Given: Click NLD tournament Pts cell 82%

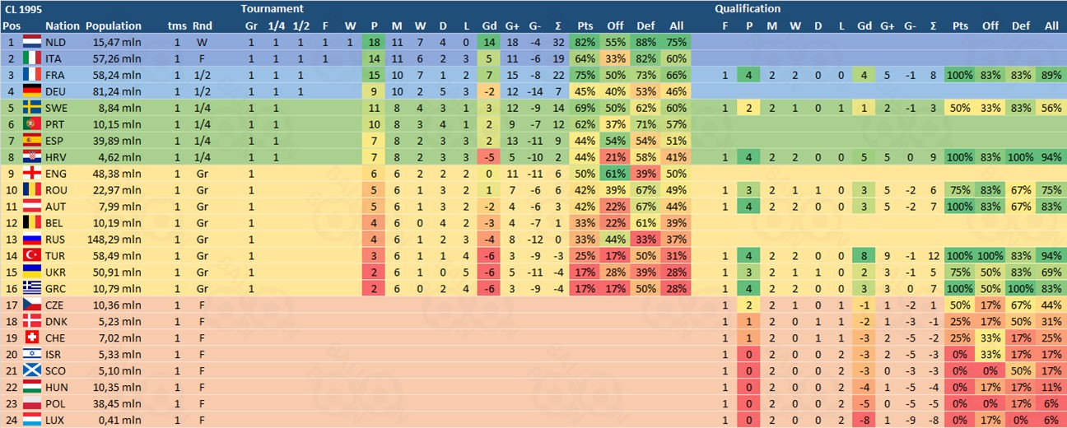Looking at the screenshot, I should (x=585, y=41).
